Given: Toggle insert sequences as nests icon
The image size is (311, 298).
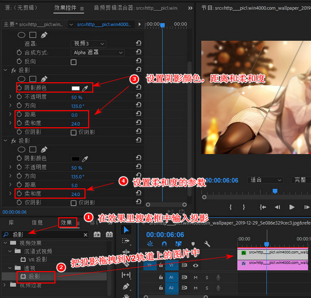Looking at the screenshot, I should point(150,244).
